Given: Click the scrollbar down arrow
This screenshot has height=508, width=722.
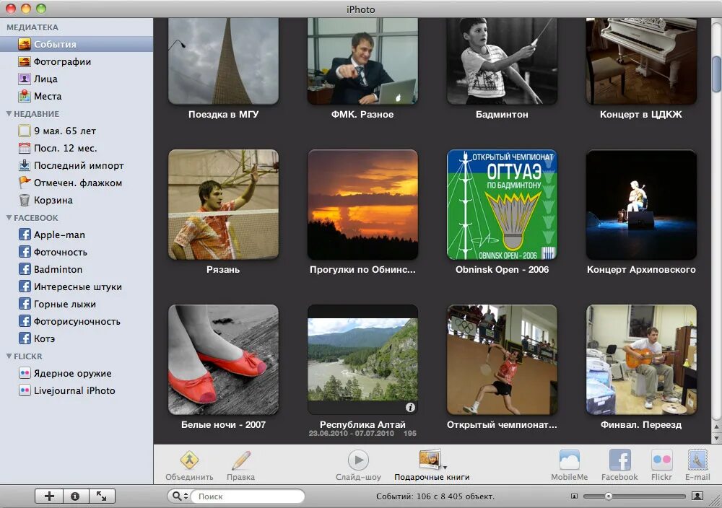Looking at the screenshot, I should [716, 438].
